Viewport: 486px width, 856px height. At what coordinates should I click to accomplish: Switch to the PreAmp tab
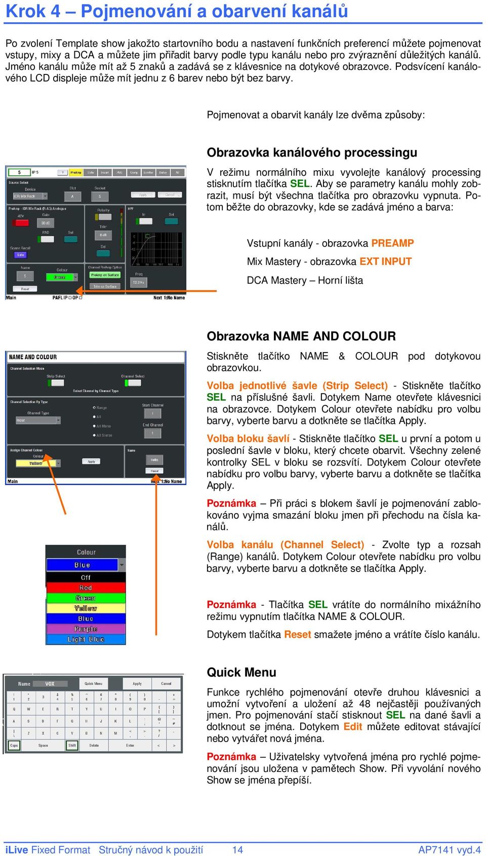pos(75,172)
